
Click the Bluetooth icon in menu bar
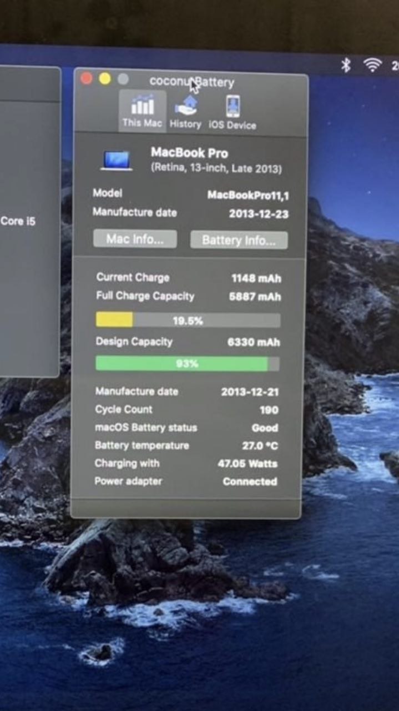click(346, 66)
